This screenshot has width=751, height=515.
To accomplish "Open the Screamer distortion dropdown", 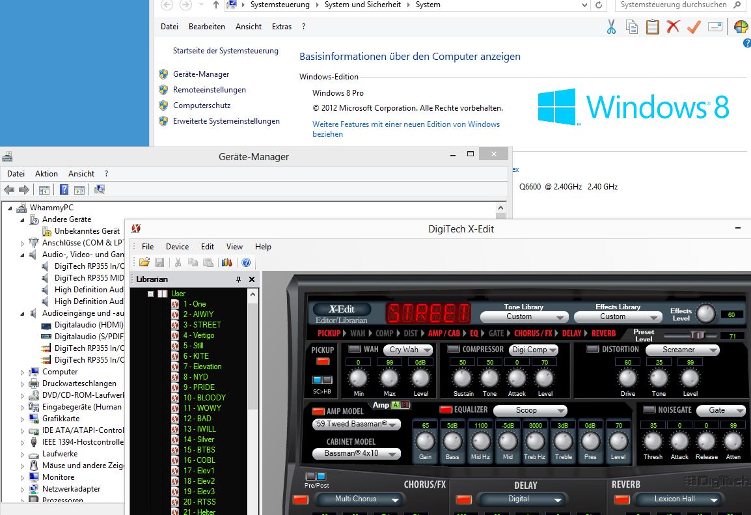I will [x=683, y=350].
